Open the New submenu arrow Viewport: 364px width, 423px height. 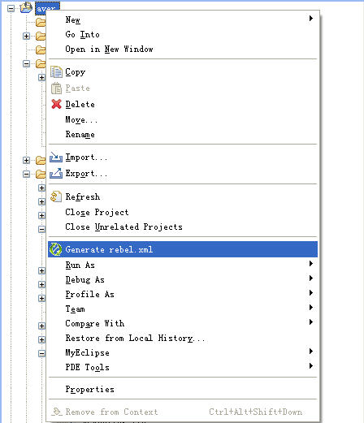coord(311,19)
